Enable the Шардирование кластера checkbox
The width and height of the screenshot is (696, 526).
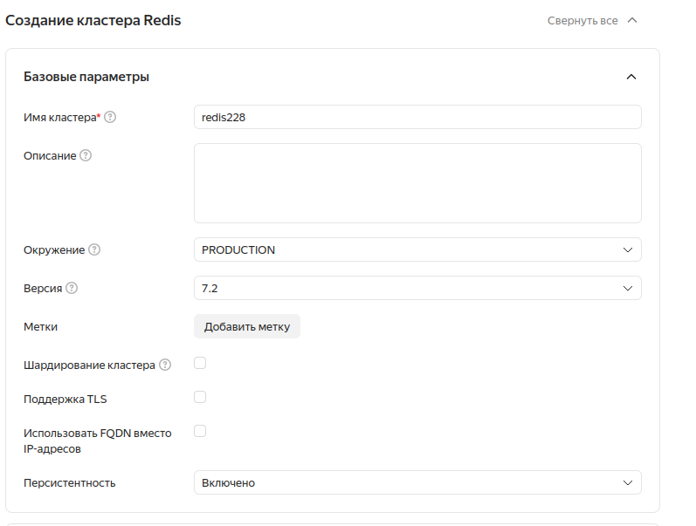200,364
